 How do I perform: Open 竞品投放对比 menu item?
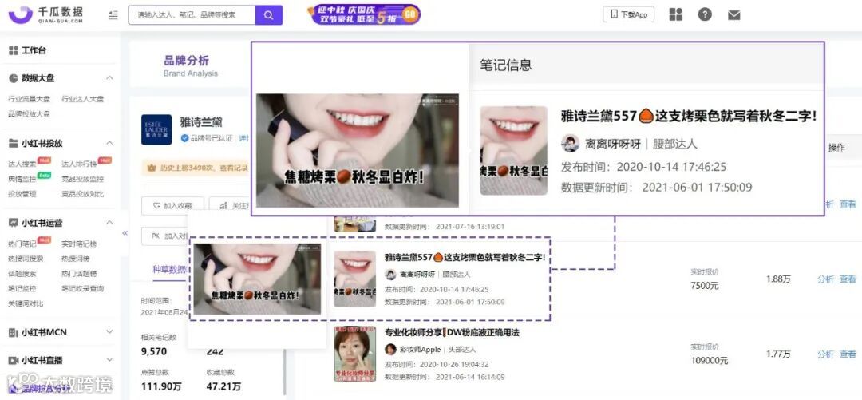click(82, 194)
